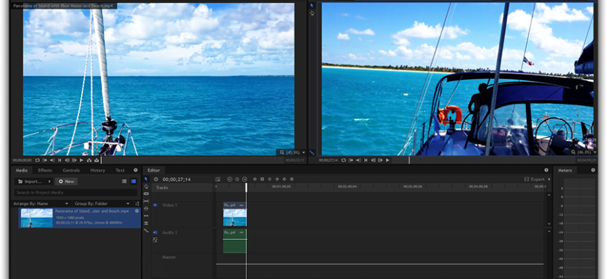Switch media panel to thumbnail view
This screenshot has height=279, width=607.
133,181
